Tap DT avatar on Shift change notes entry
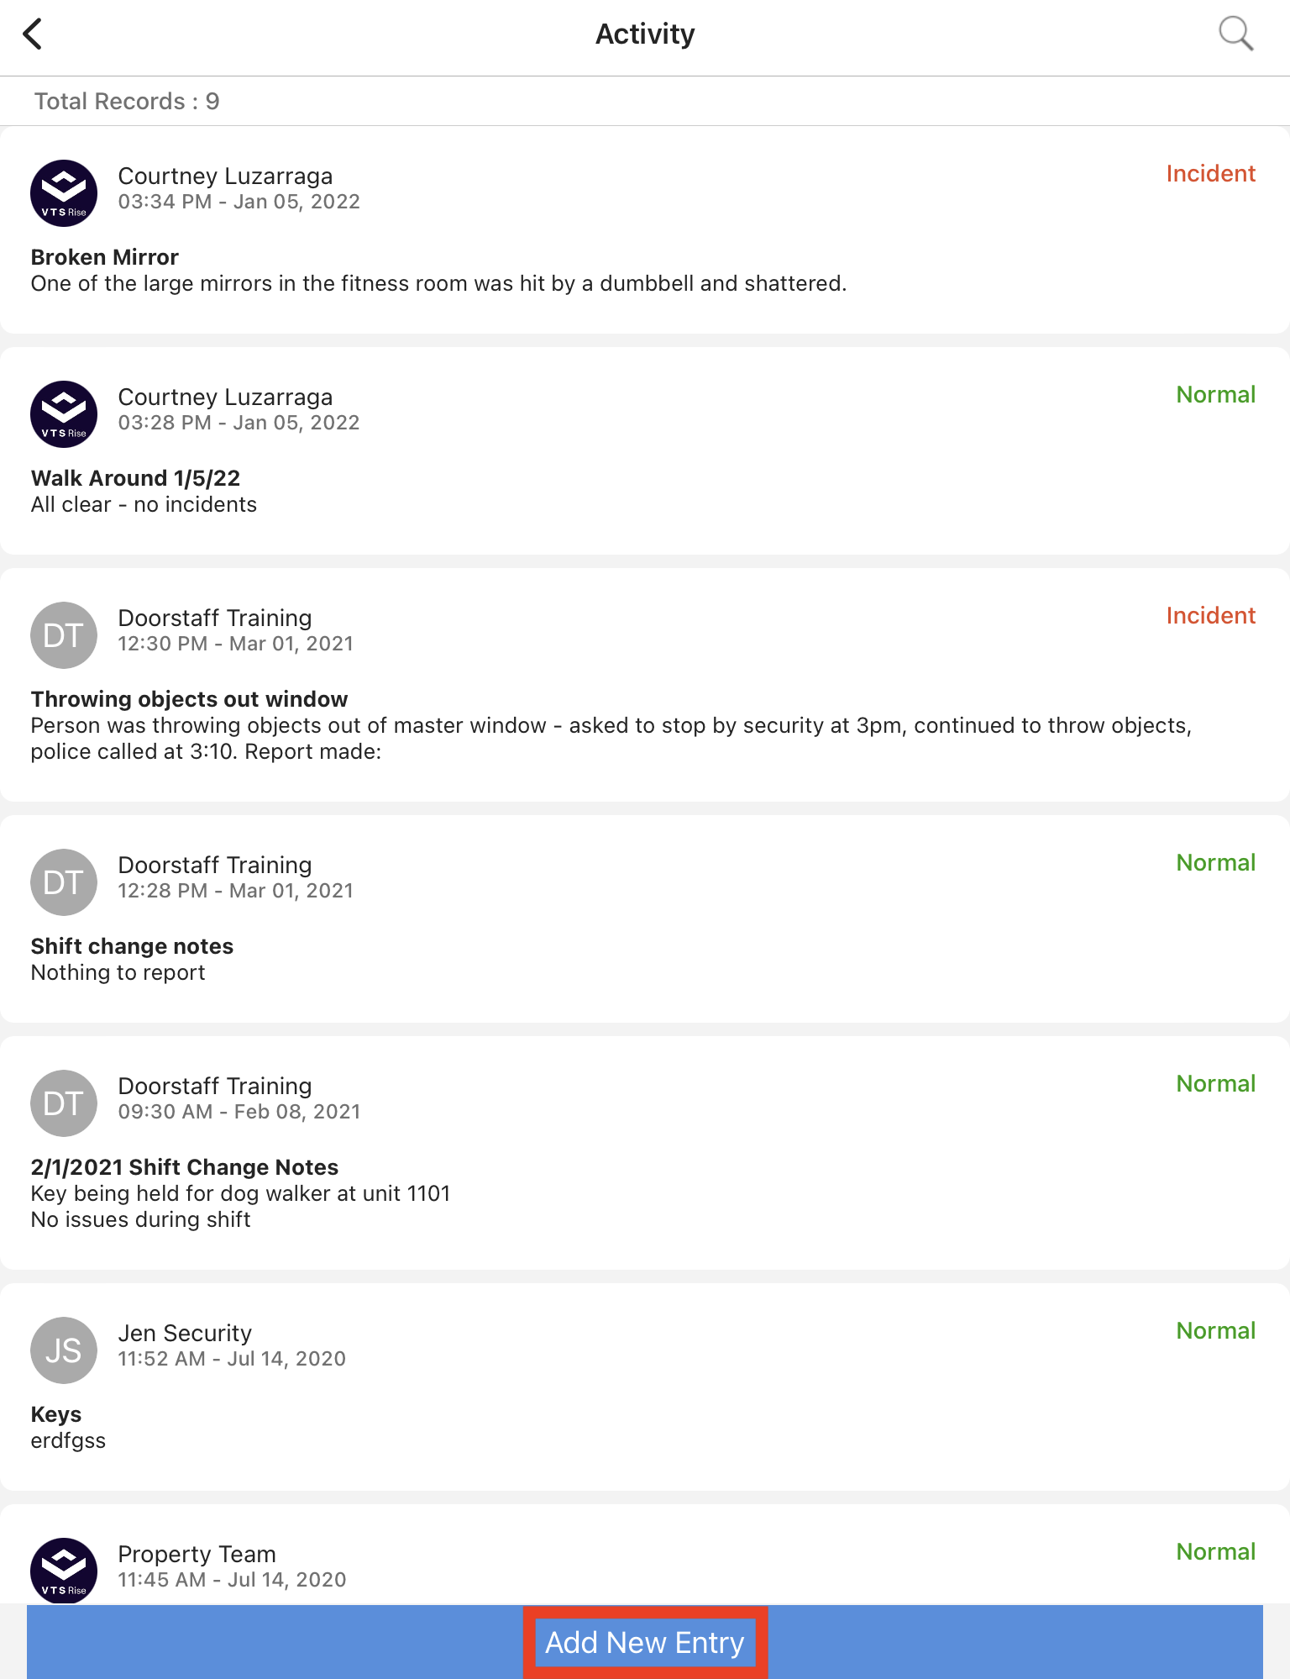 click(64, 882)
